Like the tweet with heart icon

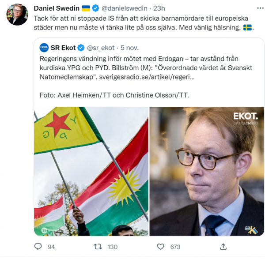pos(161,247)
